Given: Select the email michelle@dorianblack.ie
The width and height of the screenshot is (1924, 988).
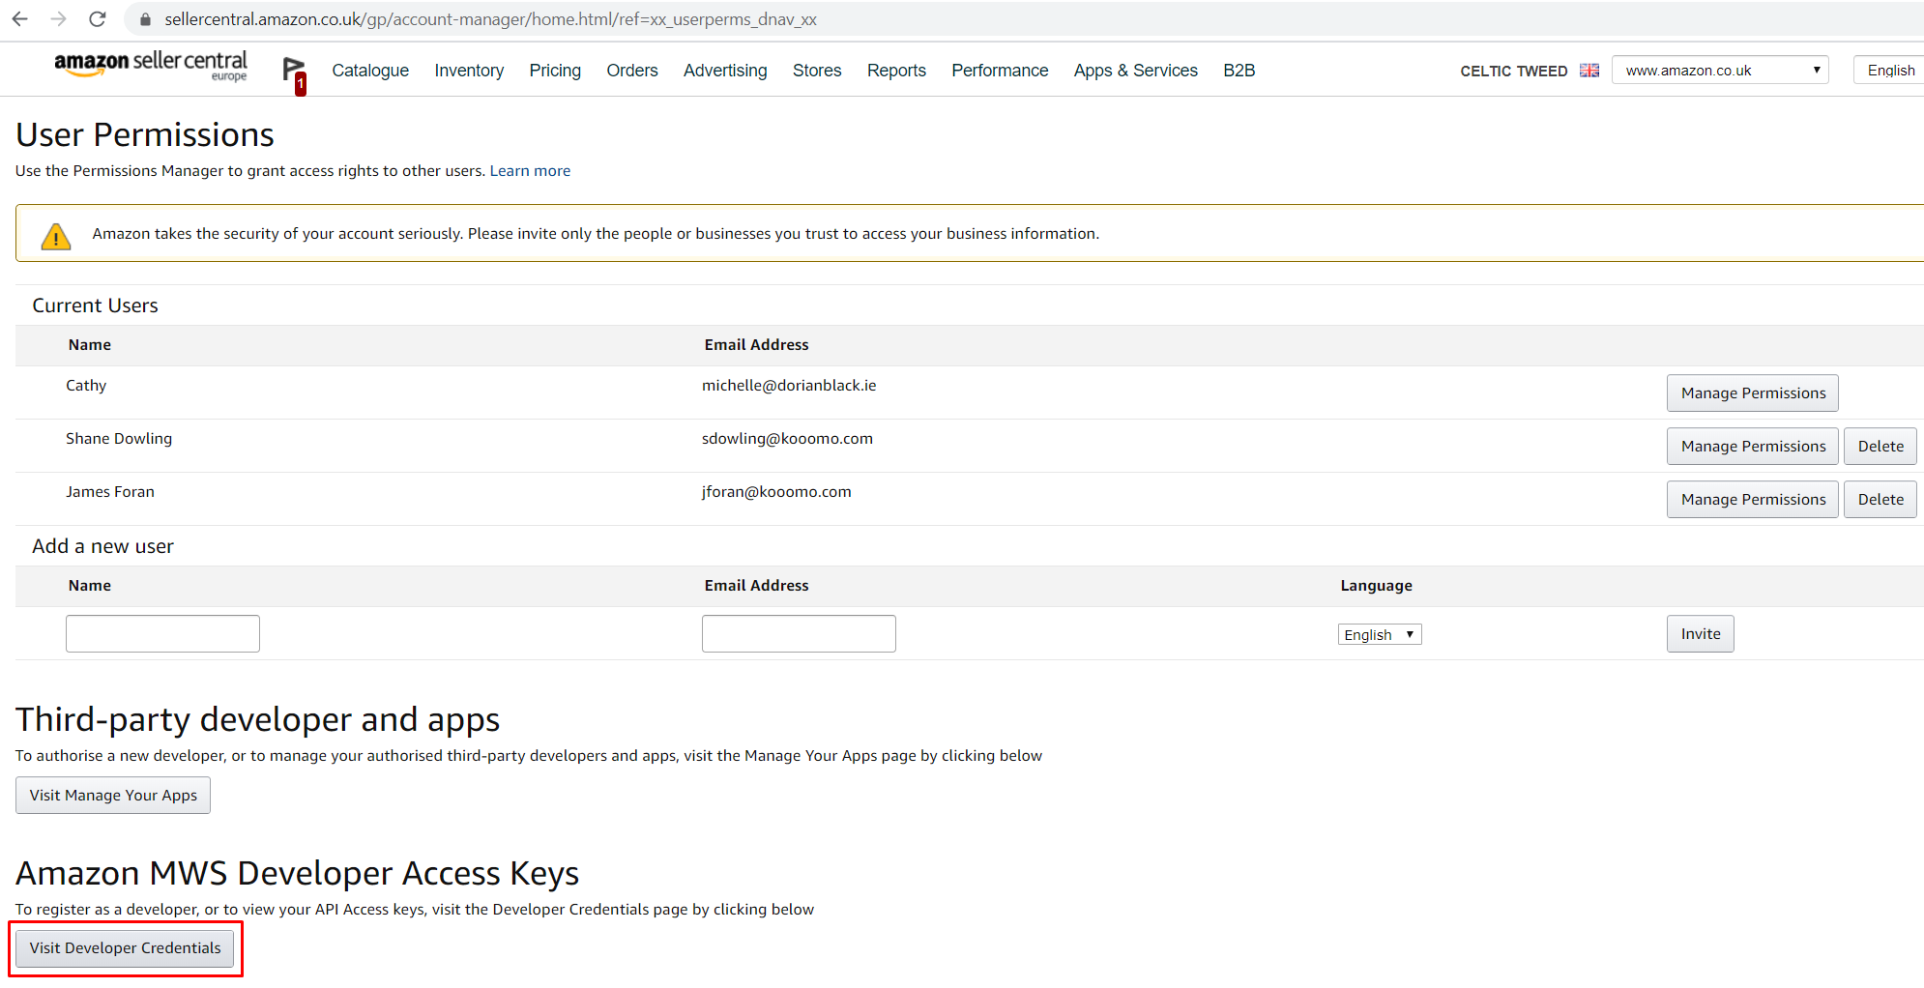Looking at the screenshot, I should [x=789, y=385].
